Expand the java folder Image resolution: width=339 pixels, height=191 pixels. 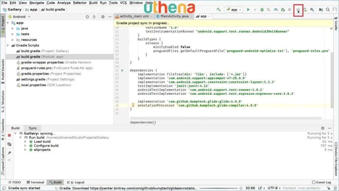13,28
